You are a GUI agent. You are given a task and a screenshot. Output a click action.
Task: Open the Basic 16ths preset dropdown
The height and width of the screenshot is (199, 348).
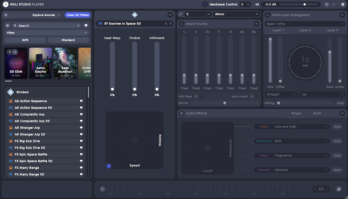click(305, 24)
